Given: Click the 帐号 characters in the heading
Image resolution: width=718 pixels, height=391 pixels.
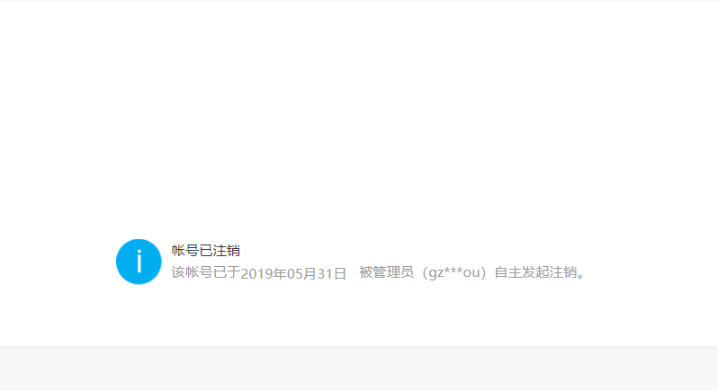Looking at the screenshot, I should point(185,251).
